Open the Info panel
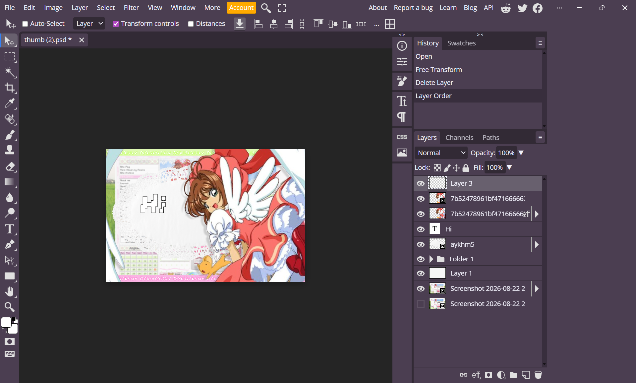 point(402,46)
